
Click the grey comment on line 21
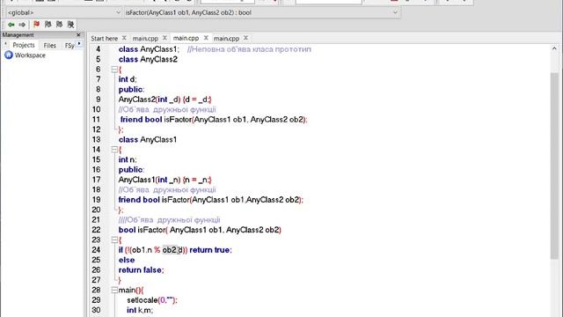pyautogui.click(x=170, y=220)
